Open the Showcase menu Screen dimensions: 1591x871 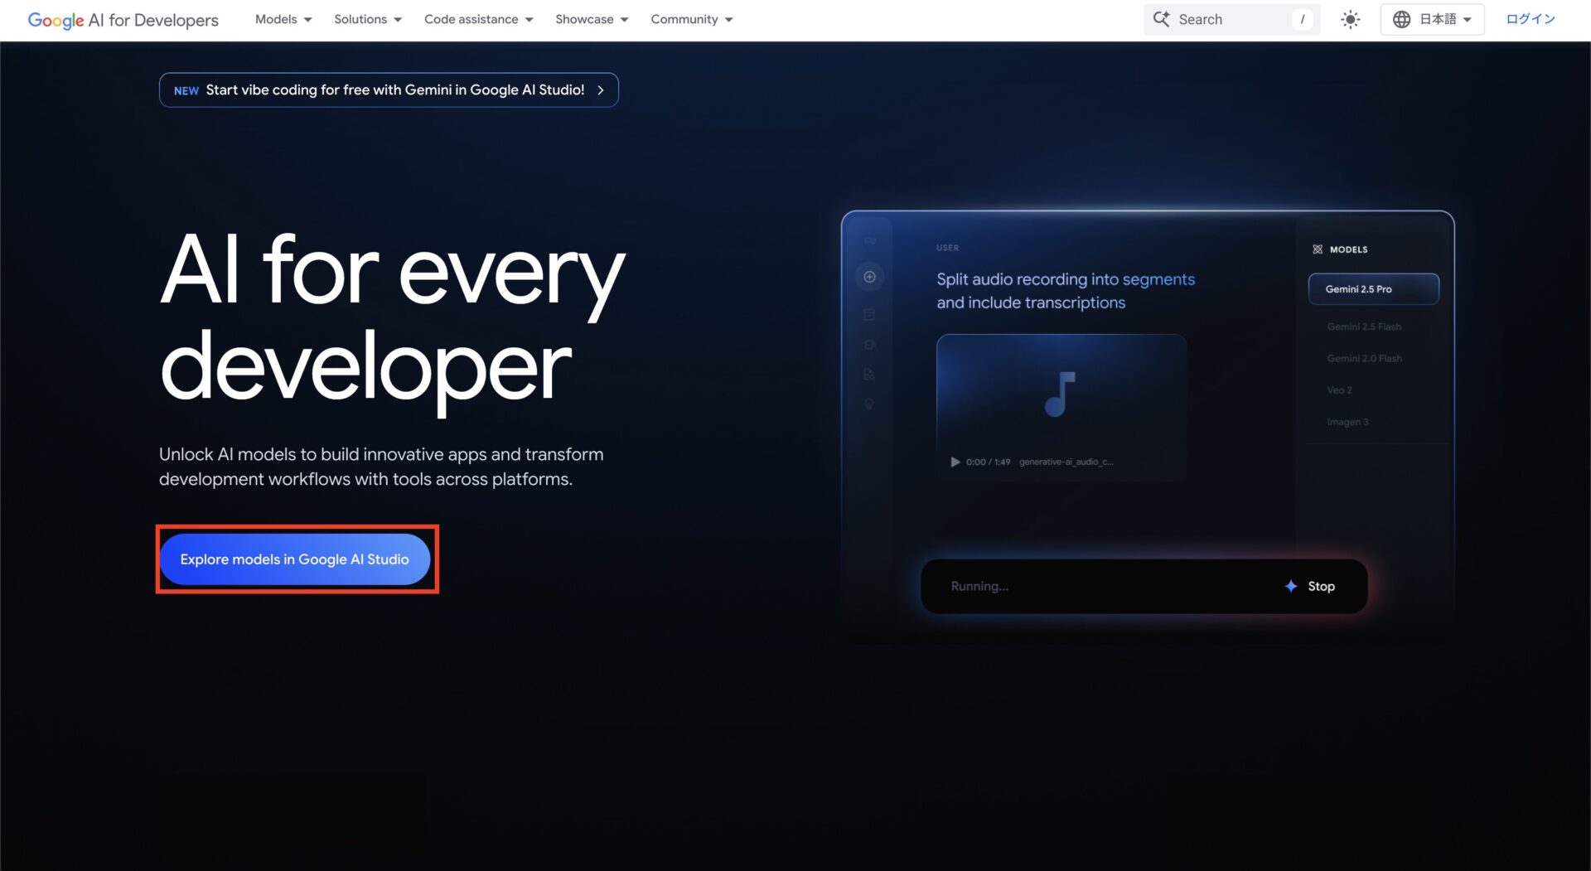[592, 19]
